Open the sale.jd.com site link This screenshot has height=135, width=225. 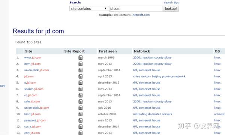pyautogui.click(x=32, y=101)
